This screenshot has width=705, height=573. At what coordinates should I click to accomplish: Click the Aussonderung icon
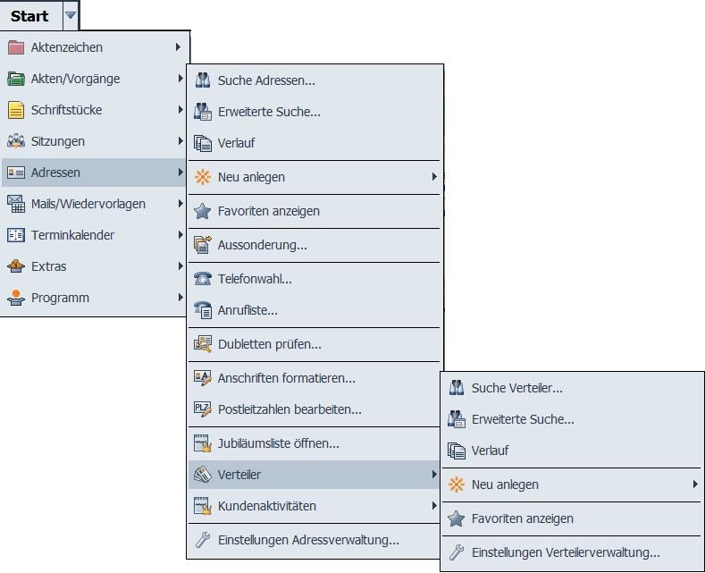(x=202, y=245)
